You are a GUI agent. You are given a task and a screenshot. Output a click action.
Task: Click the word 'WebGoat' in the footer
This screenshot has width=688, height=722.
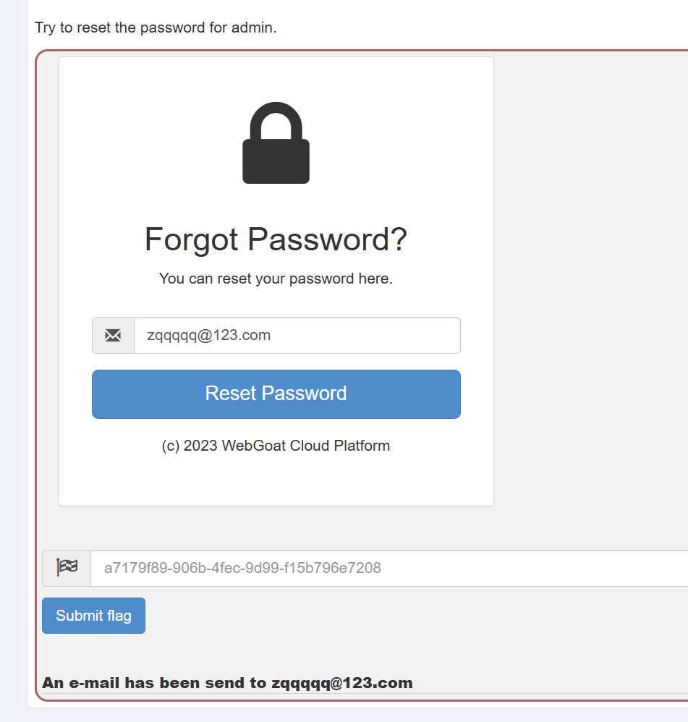pos(254,446)
